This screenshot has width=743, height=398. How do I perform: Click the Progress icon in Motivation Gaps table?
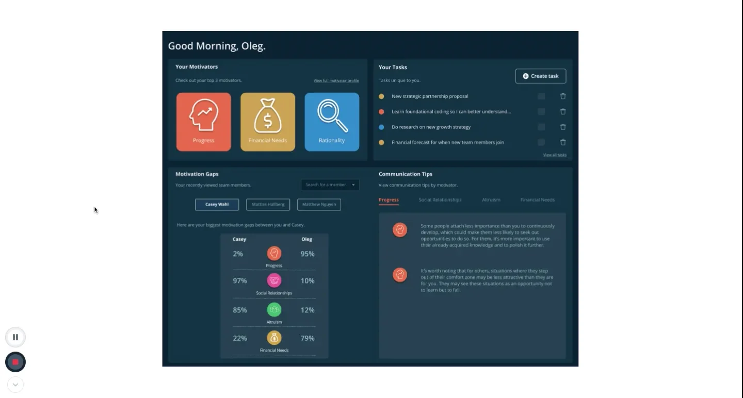click(274, 253)
